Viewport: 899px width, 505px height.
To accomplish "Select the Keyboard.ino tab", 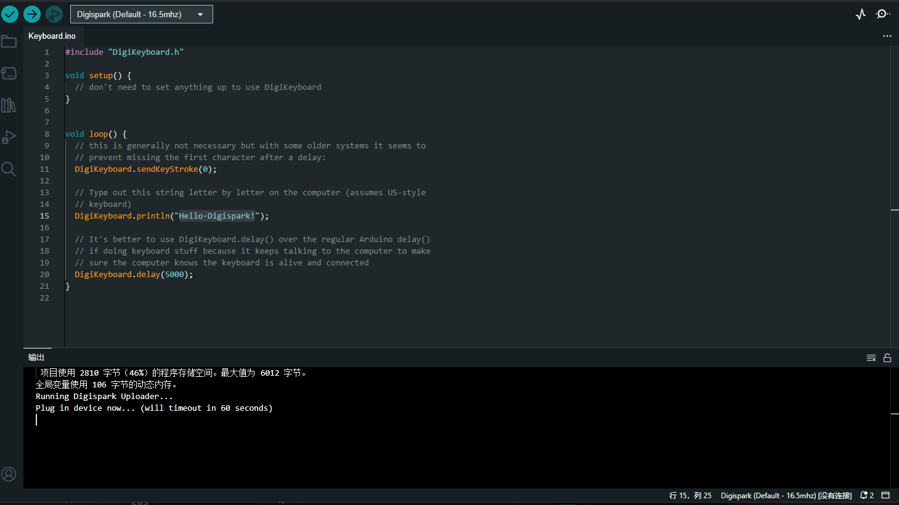I will (x=52, y=36).
